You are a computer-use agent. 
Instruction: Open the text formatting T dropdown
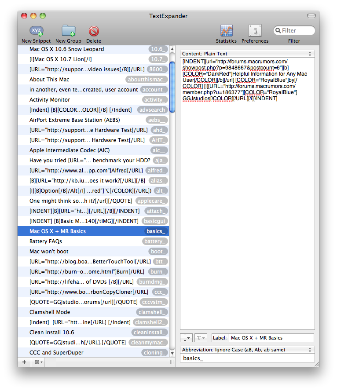point(201,338)
